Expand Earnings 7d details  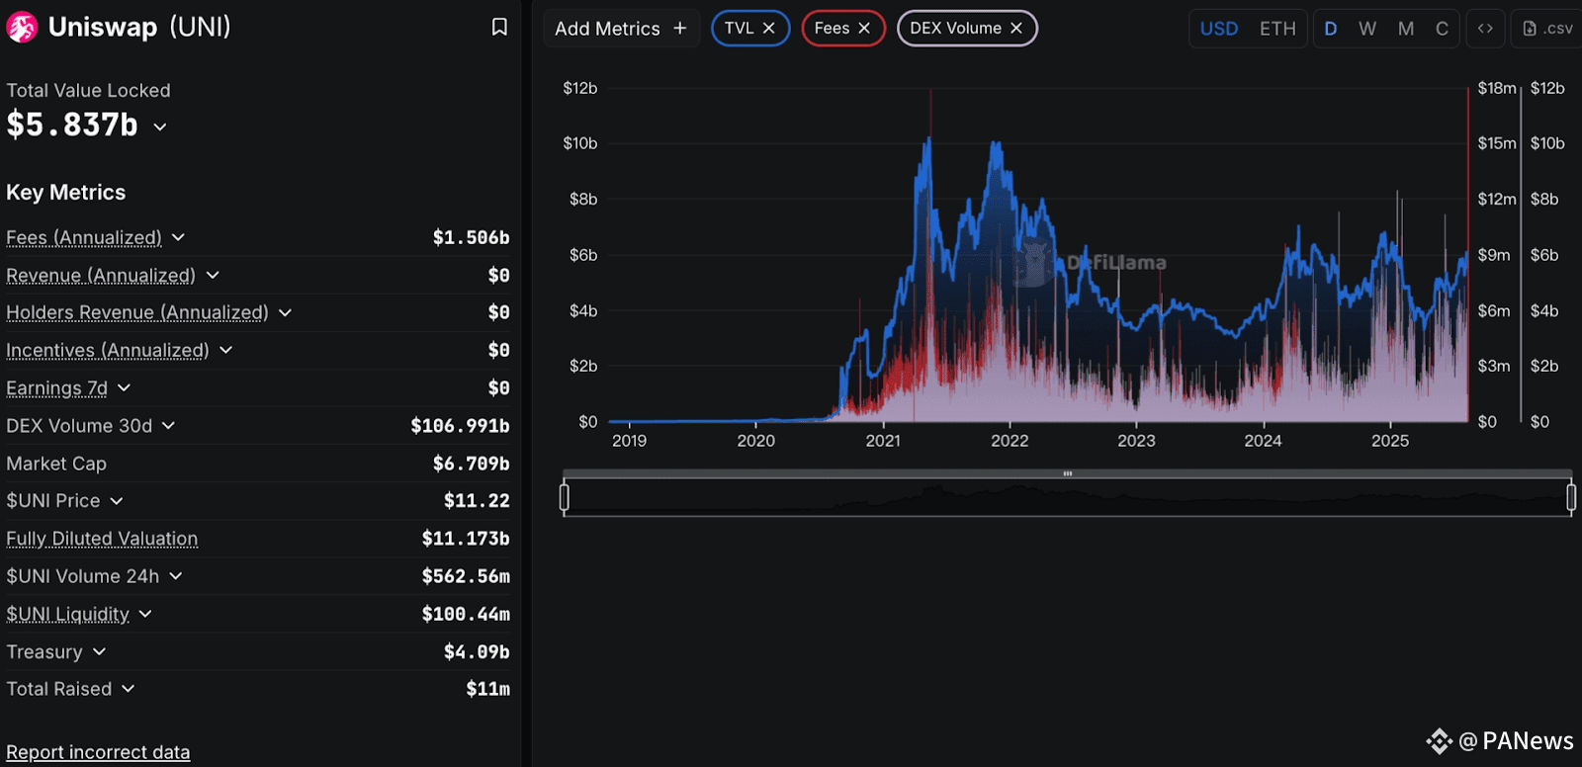coord(124,387)
